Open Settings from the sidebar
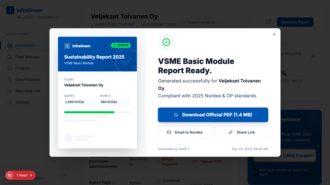Image resolution: width=330 pixels, height=185 pixels. pos(22,102)
